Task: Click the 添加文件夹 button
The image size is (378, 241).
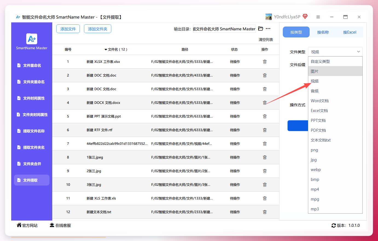Action: [98, 29]
